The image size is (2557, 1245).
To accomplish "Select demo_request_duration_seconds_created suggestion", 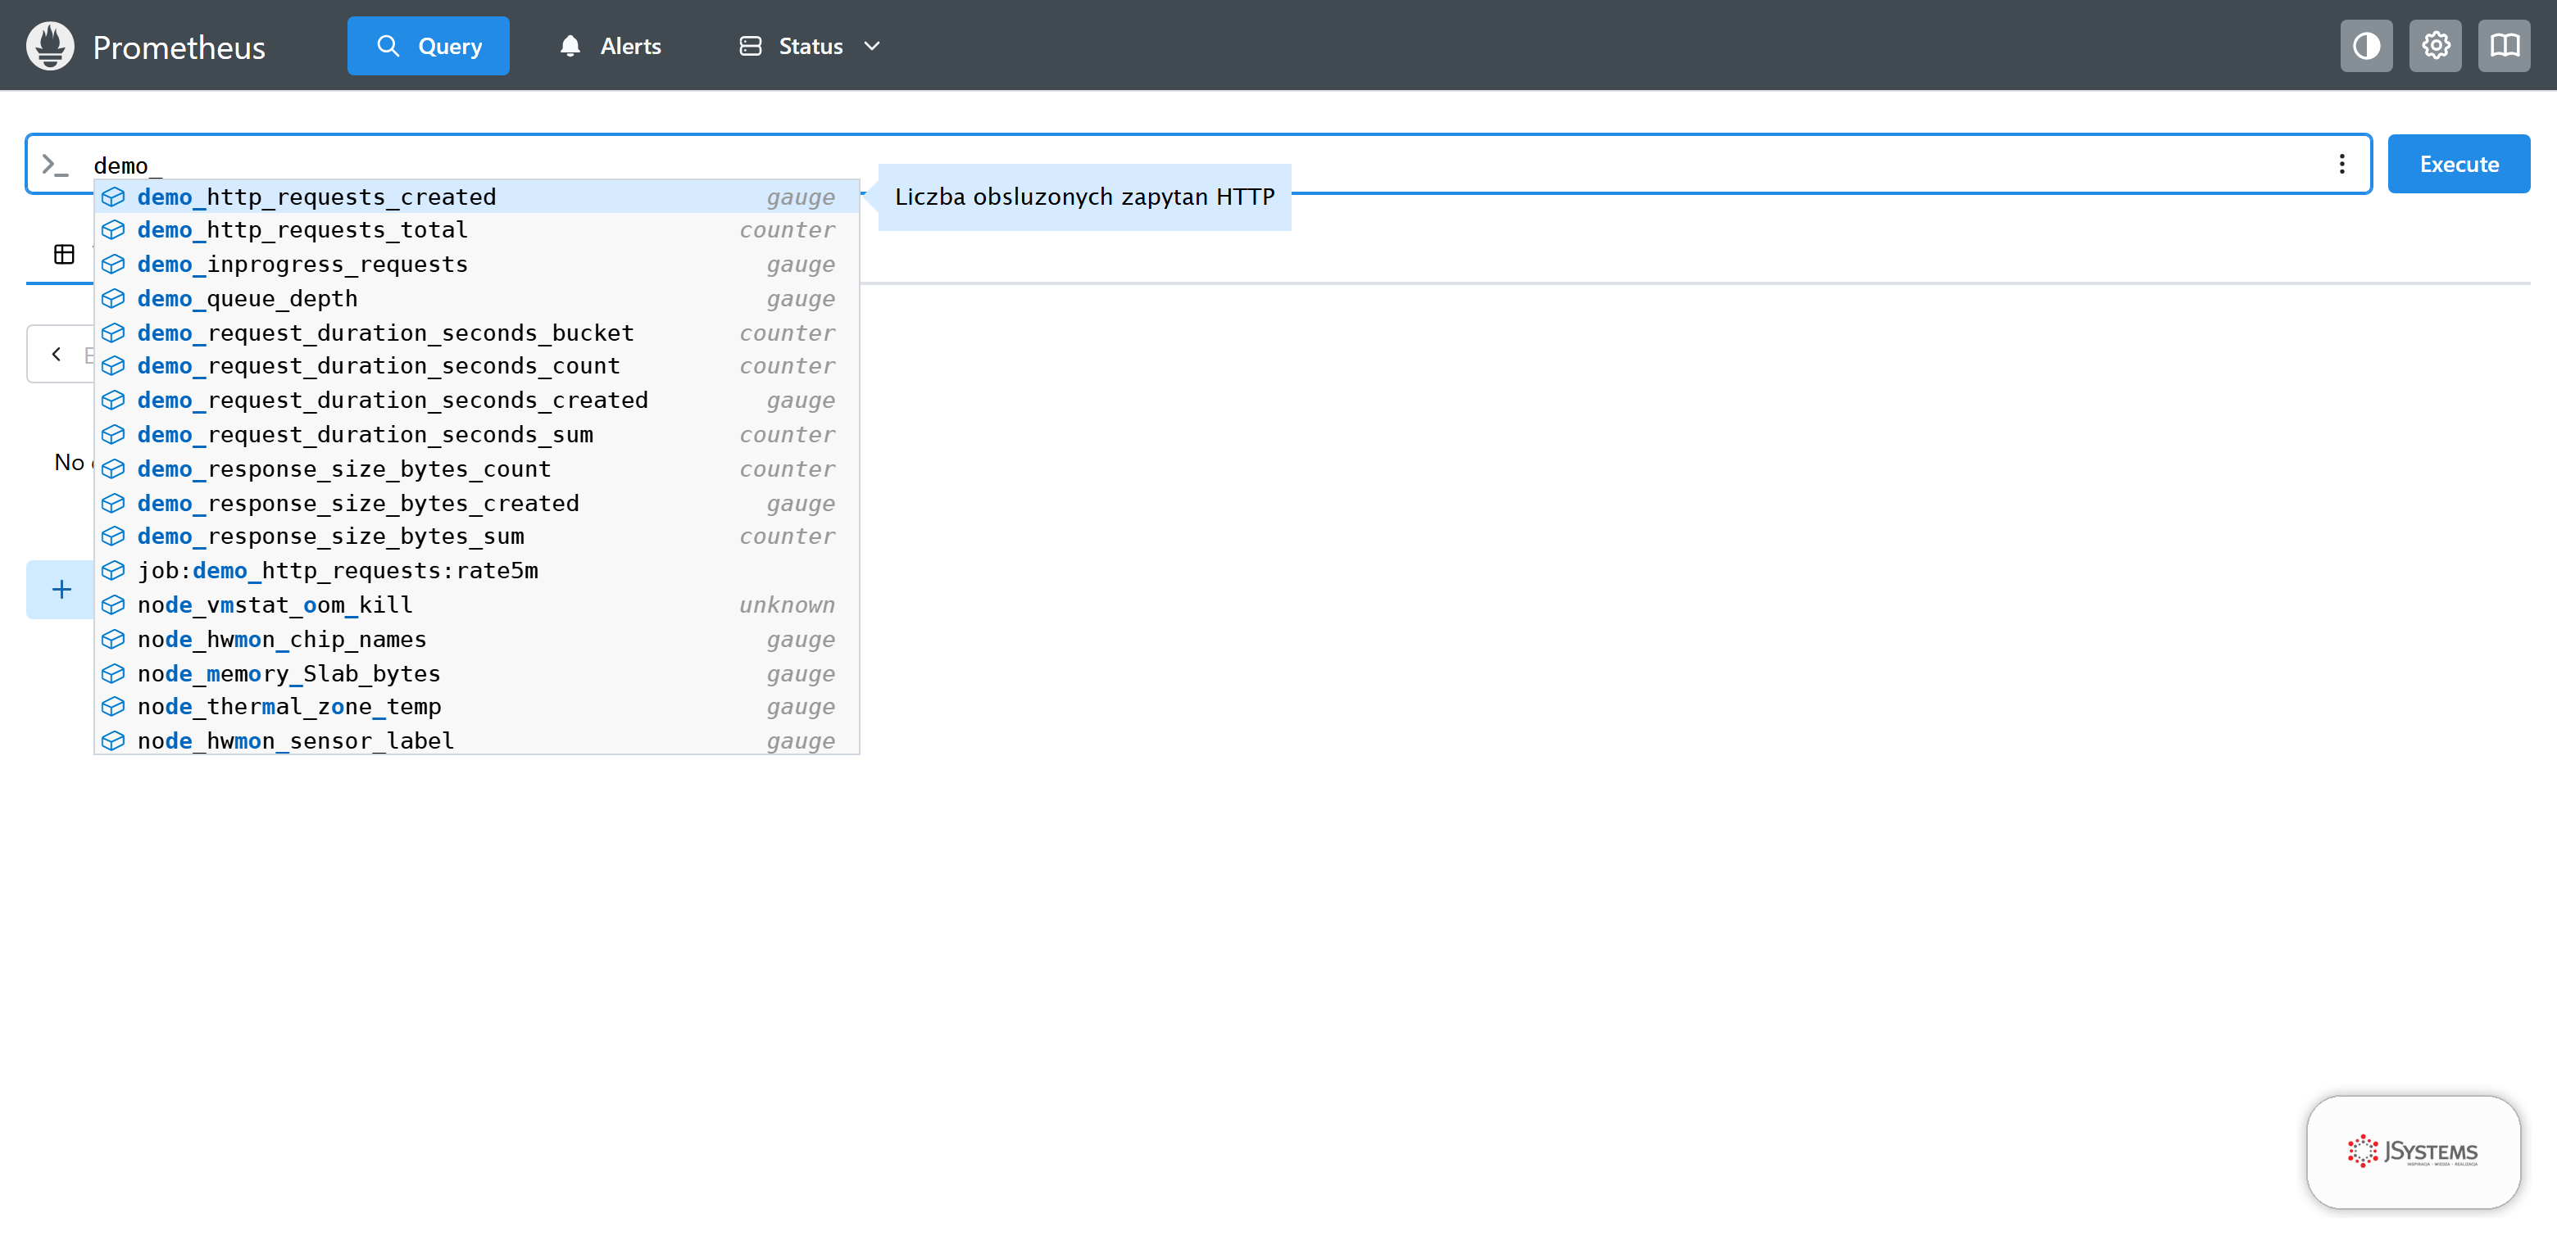I will click(x=476, y=400).
